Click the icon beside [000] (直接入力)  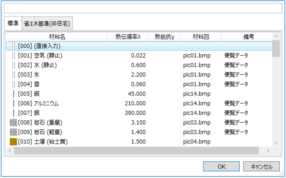pos(14,46)
